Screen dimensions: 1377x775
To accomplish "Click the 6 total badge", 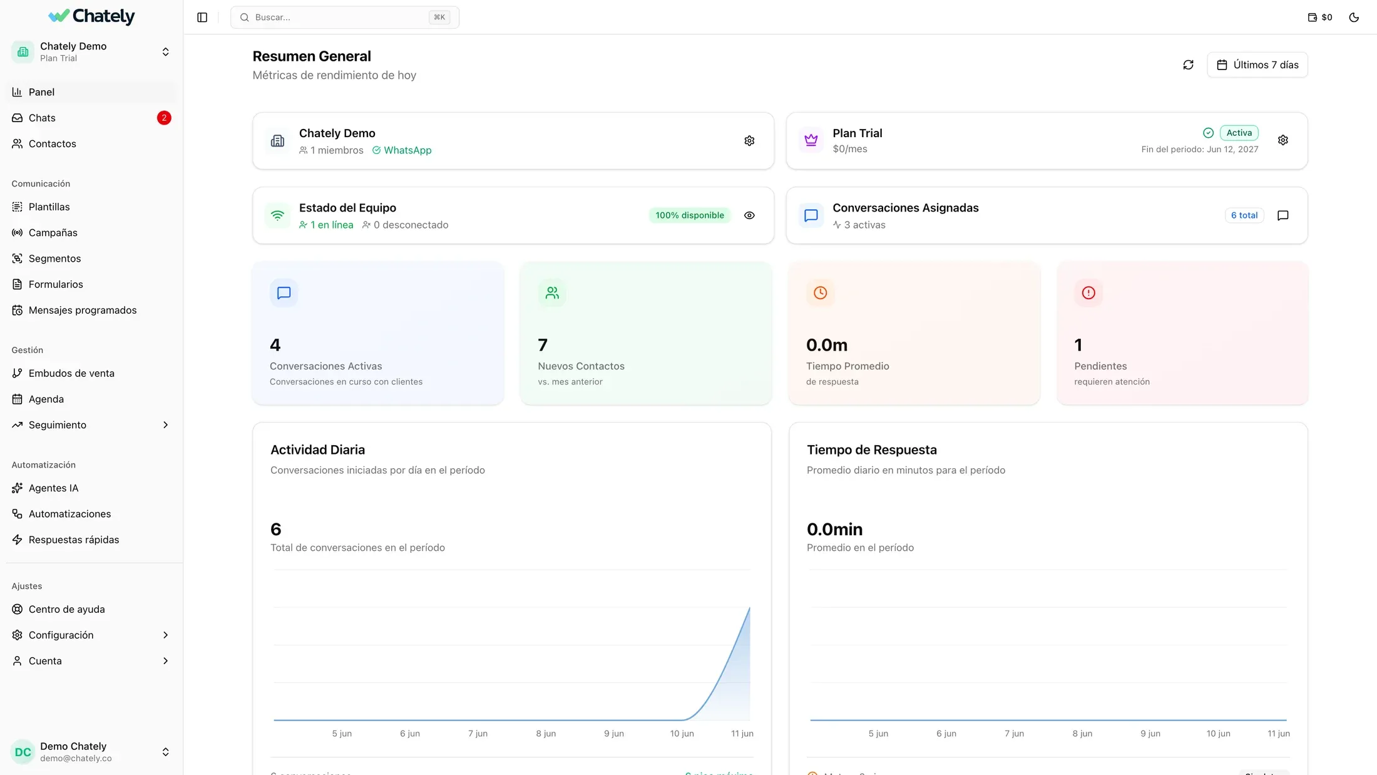I will tap(1244, 215).
